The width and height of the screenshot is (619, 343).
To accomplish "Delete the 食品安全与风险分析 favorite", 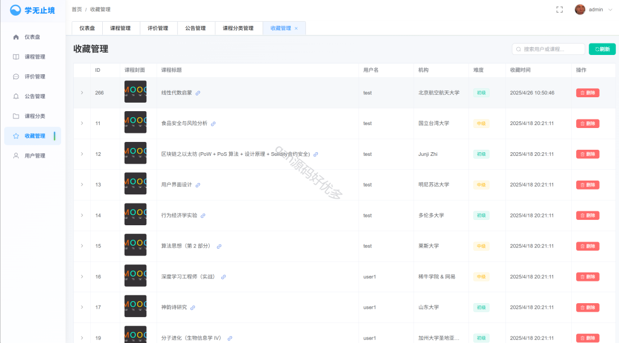I will [x=588, y=124].
